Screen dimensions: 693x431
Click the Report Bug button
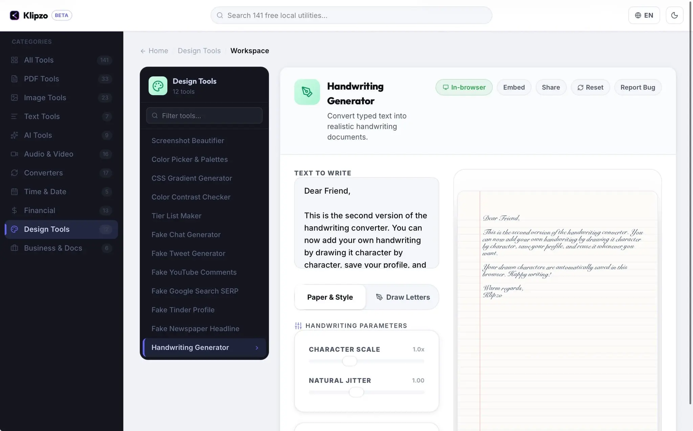point(638,87)
